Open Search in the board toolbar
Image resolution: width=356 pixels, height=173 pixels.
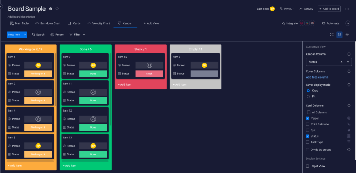point(38,35)
